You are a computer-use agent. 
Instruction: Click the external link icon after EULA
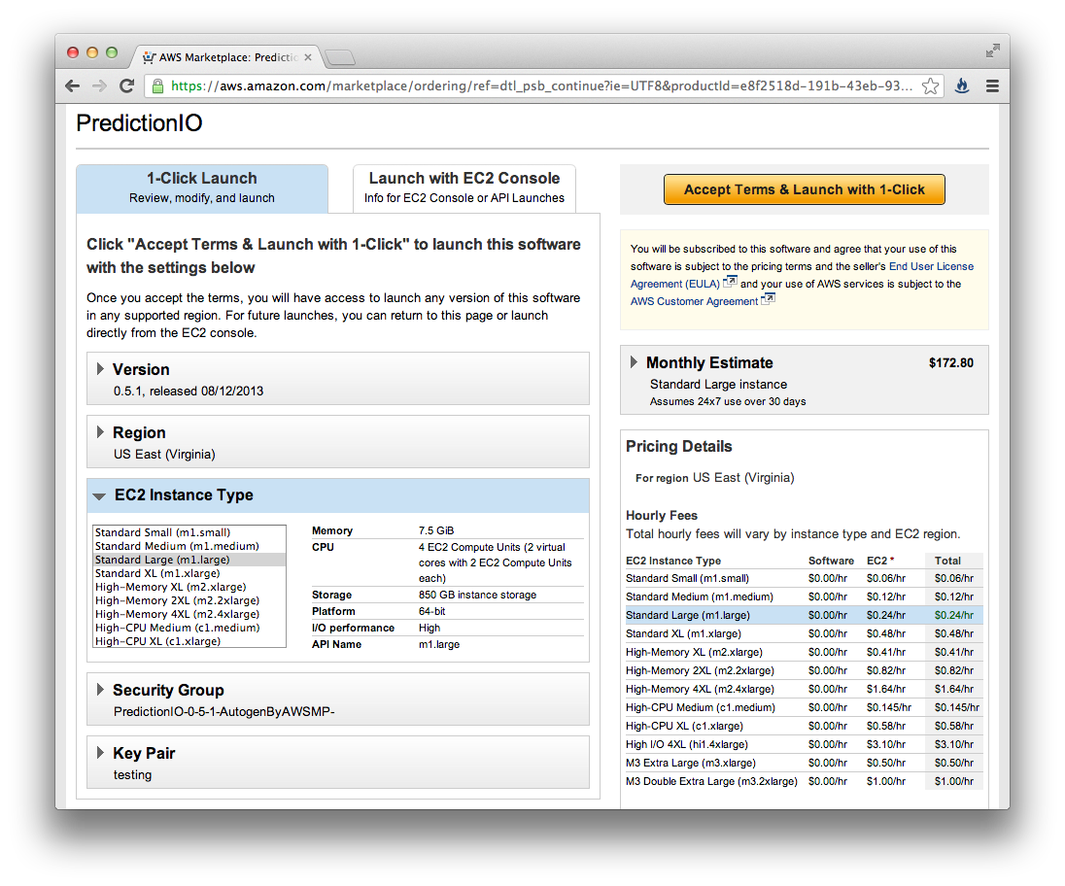click(x=730, y=281)
